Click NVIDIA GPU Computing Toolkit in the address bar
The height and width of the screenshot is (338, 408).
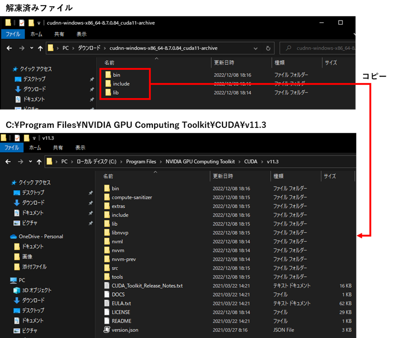200,162
